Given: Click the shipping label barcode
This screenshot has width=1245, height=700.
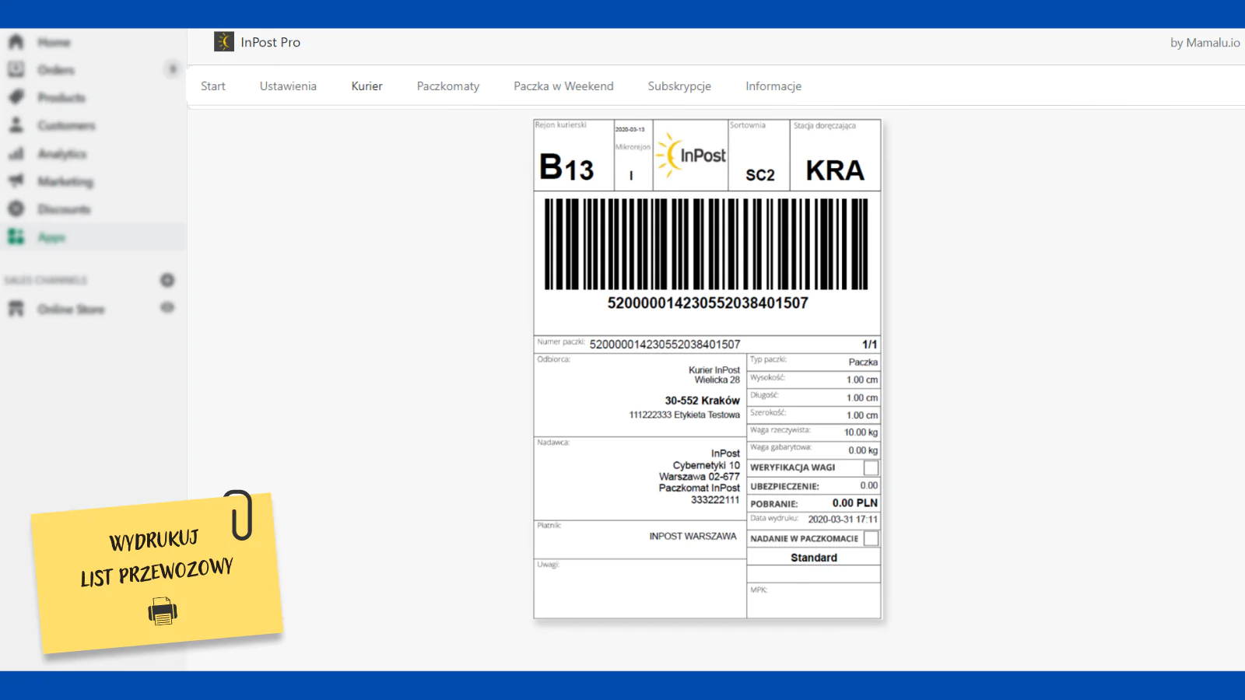Looking at the screenshot, I should pyautogui.click(x=707, y=244).
